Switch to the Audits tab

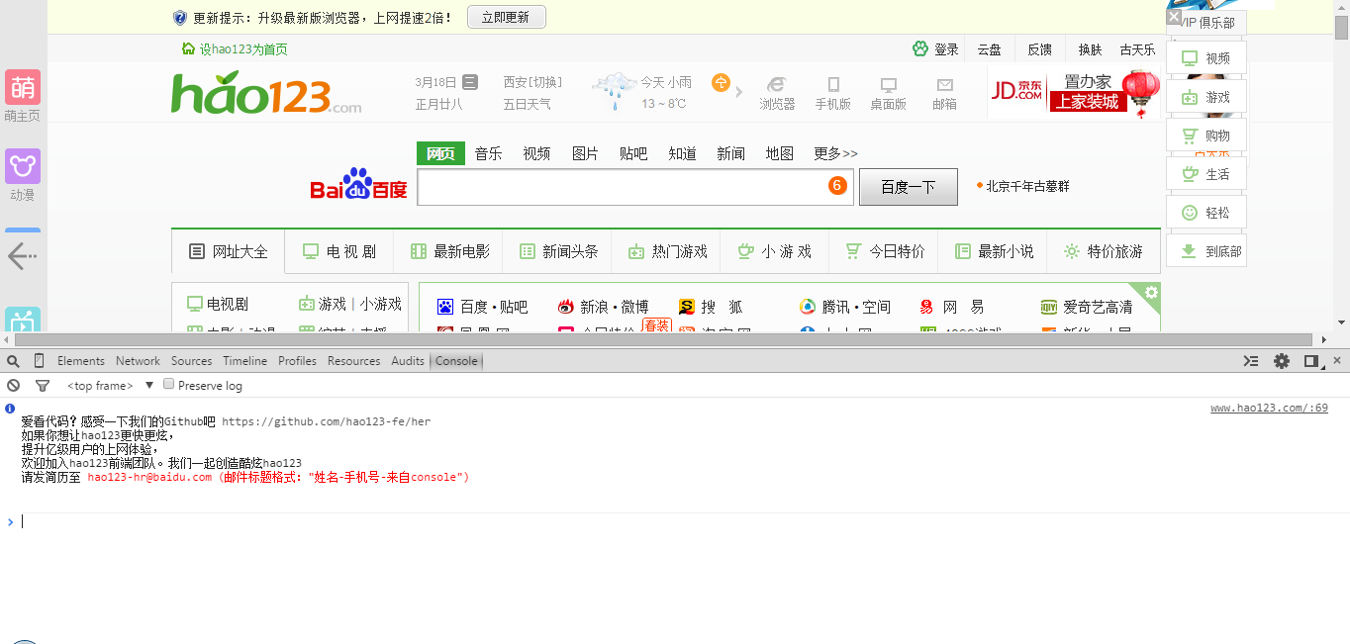(408, 361)
